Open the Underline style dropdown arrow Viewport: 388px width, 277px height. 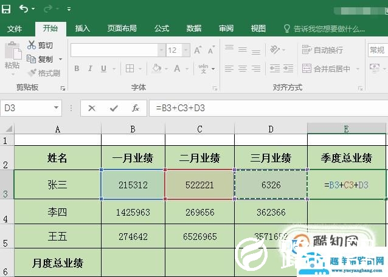pyautogui.click(x=114, y=69)
